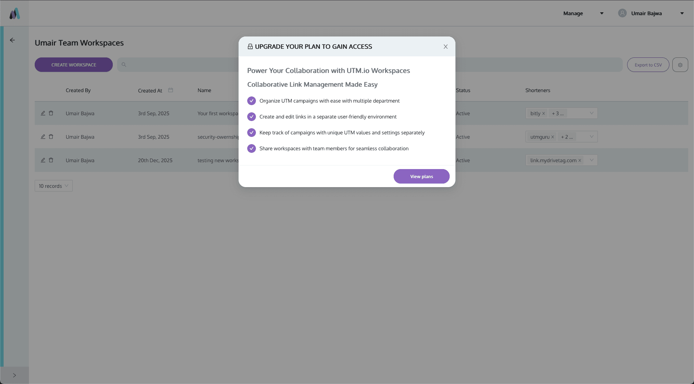Viewport: 694px width, 384px height.
Task: Open the Manage dropdown menu
Action: click(583, 13)
